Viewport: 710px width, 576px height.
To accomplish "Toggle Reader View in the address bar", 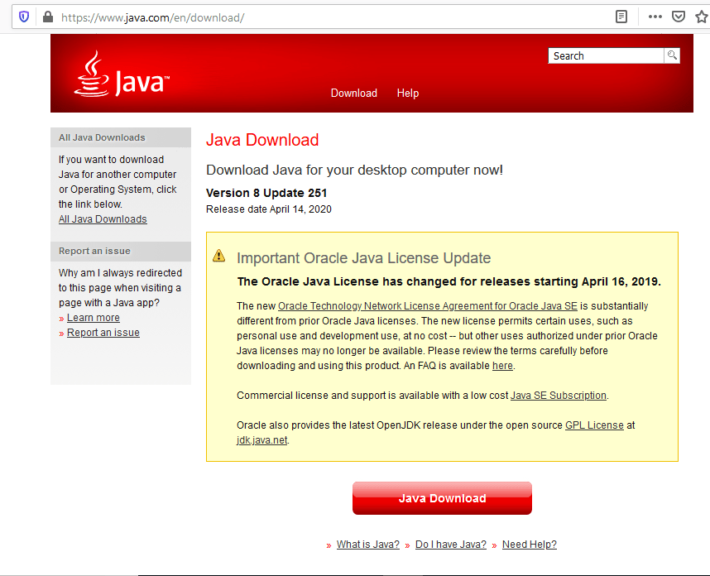I will tap(621, 17).
